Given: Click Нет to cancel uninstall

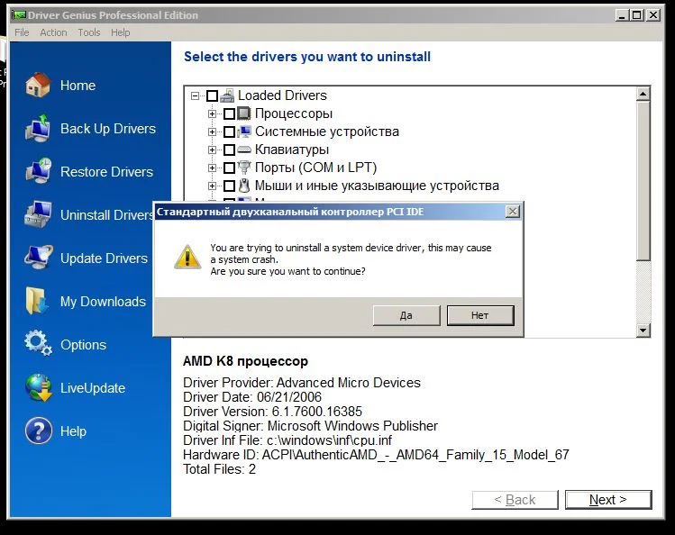Looking at the screenshot, I should 480,315.
